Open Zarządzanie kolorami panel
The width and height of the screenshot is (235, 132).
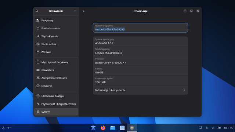[x=56, y=78]
